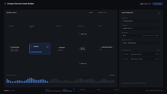Select the Rejected branch node
The width and height of the screenshot is (167, 94).
(85, 64)
